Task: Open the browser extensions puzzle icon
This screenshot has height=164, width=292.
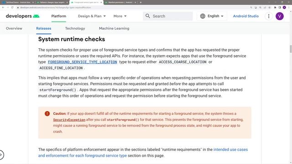Action: coord(275,8)
